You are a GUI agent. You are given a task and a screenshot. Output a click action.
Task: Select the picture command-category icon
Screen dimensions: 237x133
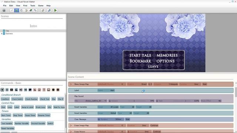coord(35,90)
